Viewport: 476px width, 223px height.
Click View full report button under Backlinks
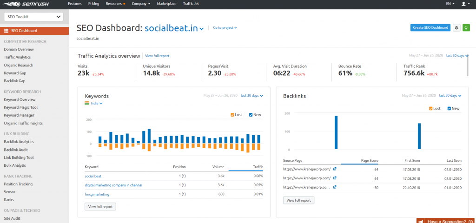(299, 200)
